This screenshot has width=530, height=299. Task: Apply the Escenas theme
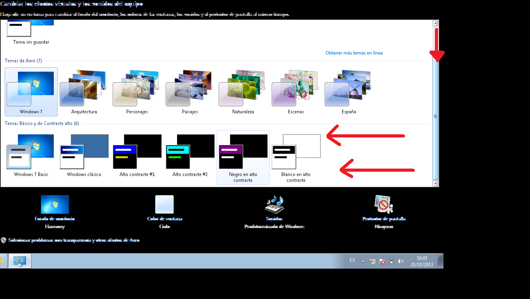pyautogui.click(x=296, y=92)
